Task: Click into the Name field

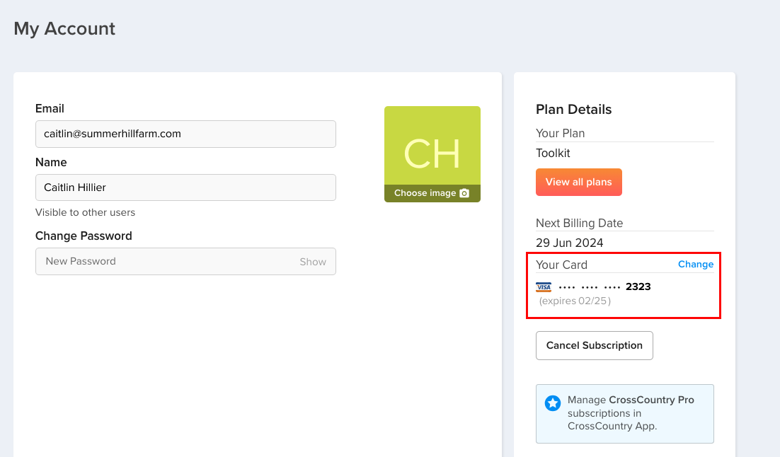Action: pyautogui.click(x=185, y=187)
